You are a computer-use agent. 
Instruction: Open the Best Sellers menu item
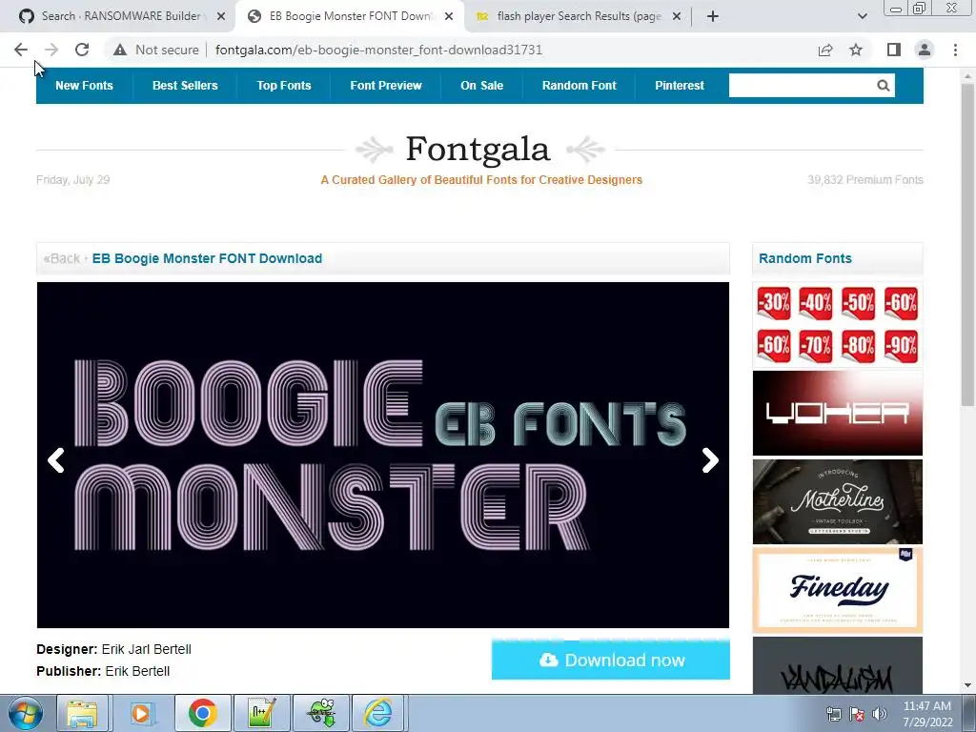pyautogui.click(x=185, y=85)
